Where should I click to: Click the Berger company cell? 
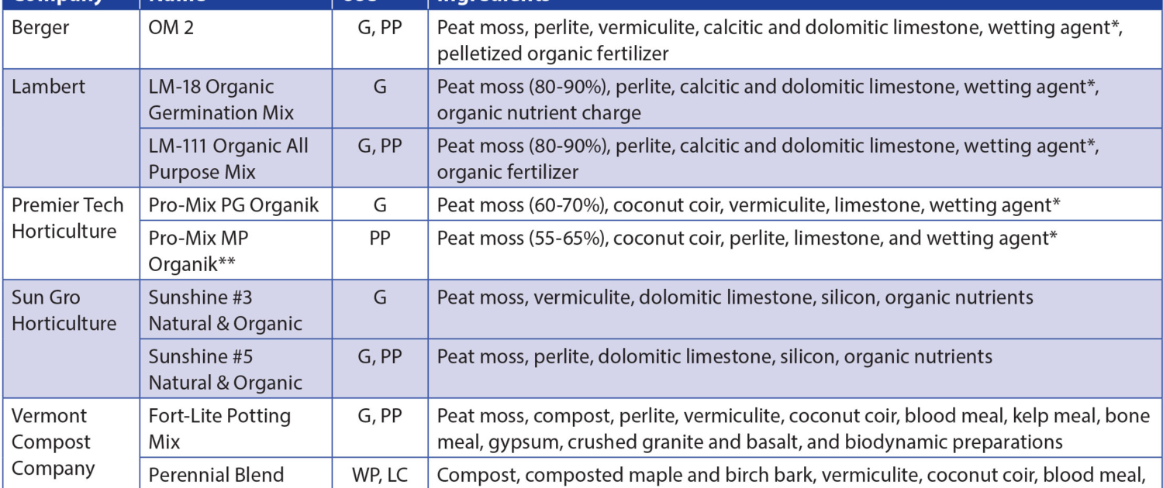40,29
